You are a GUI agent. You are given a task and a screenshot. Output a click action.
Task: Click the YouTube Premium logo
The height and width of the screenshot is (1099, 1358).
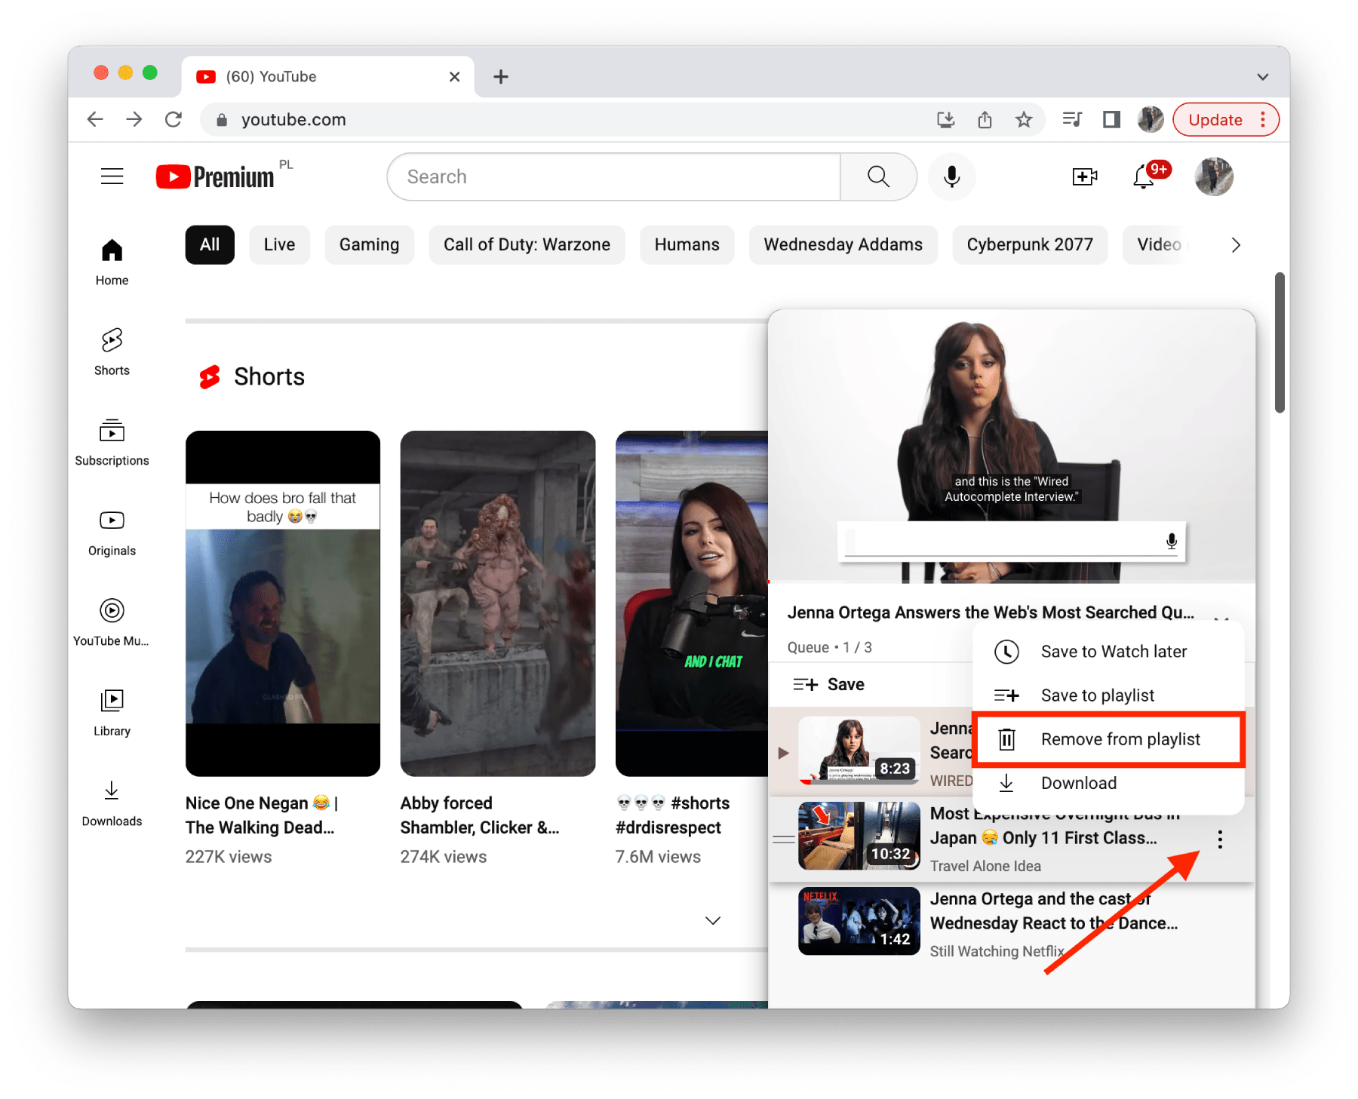point(214,176)
